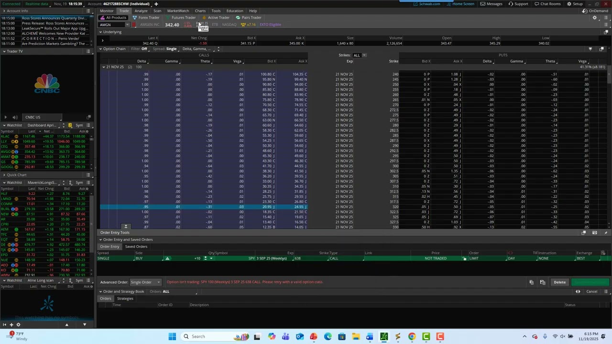Open the Monitor tab
Screen dimensions: 612x344
tap(107, 11)
